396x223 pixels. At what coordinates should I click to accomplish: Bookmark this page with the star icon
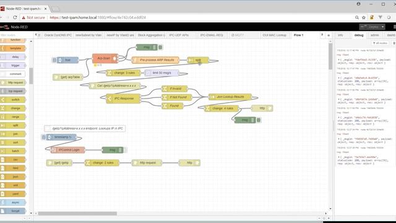click(364, 17)
